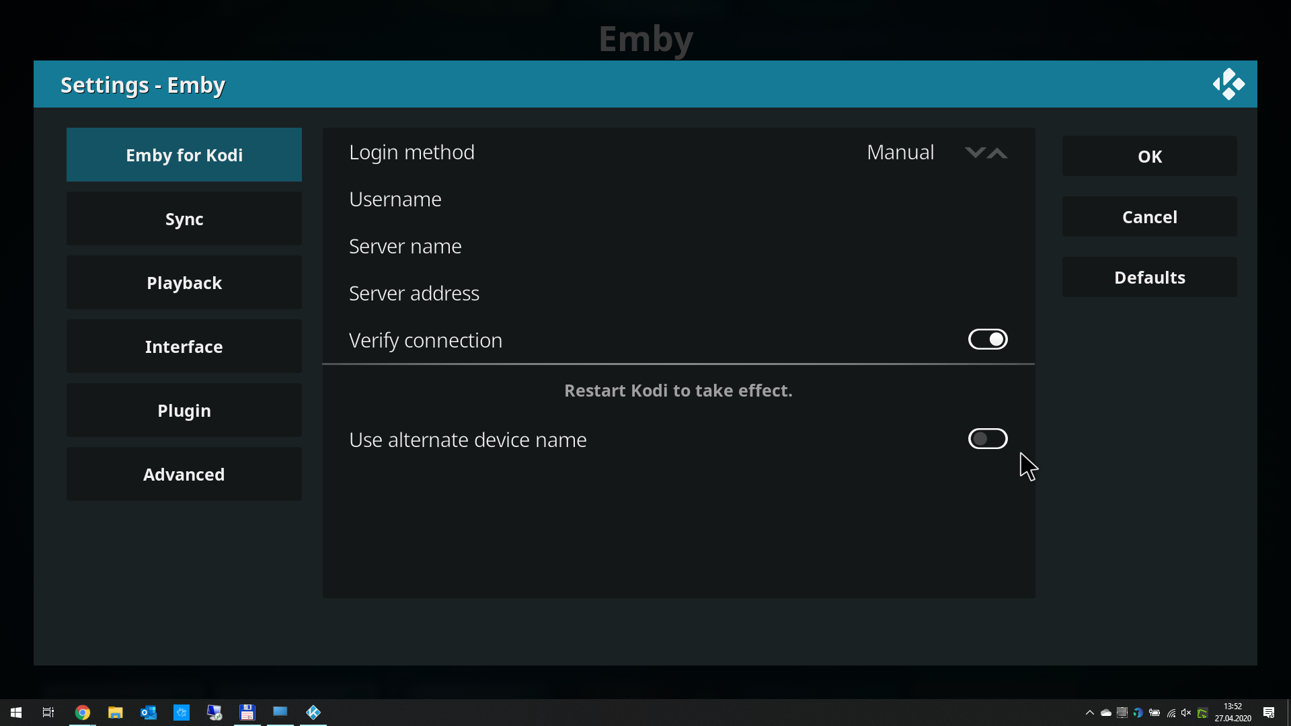Click the Server name field row
This screenshot has height=726, width=1291.
pyautogui.click(x=678, y=246)
